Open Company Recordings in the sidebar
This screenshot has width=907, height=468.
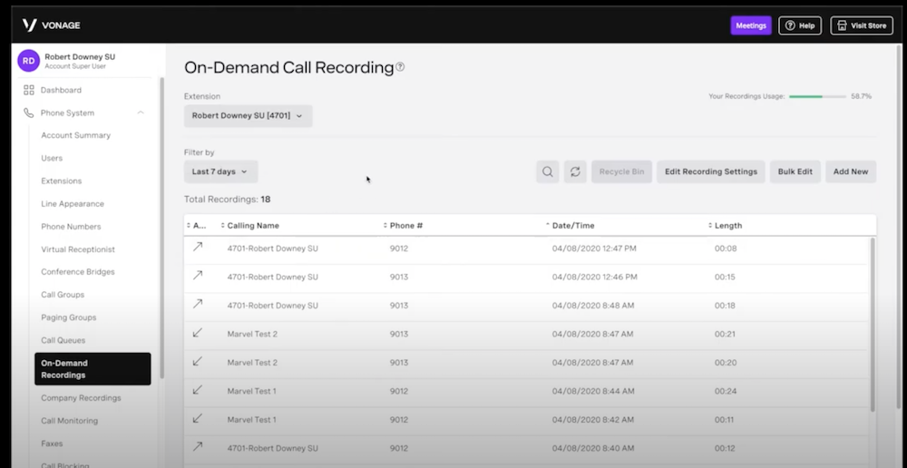point(81,398)
